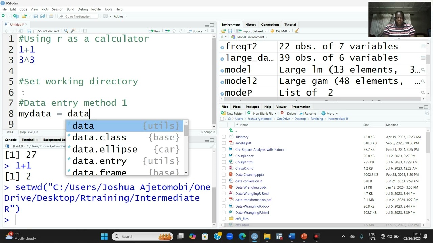Click the editor's save disk icon beside Source on Save
The width and height of the screenshot is (433, 243).
[x=29, y=31]
